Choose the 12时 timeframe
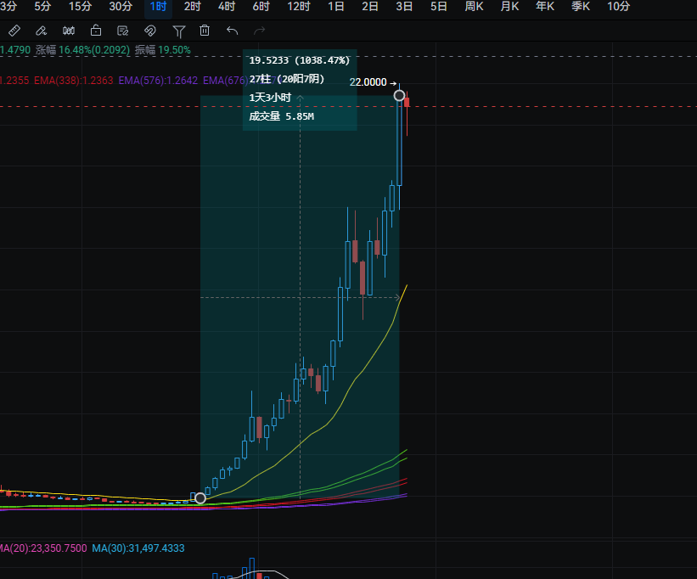This screenshot has width=697, height=579. (x=298, y=6)
